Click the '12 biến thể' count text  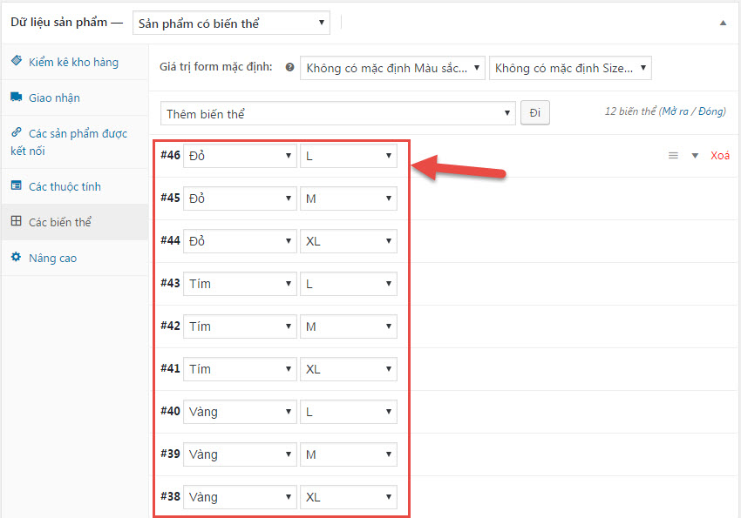630,111
